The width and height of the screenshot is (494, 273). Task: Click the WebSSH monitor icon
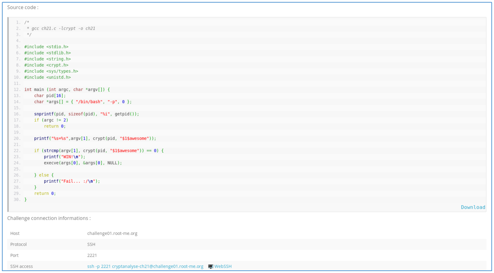pyautogui.click(x=210, y=266)
